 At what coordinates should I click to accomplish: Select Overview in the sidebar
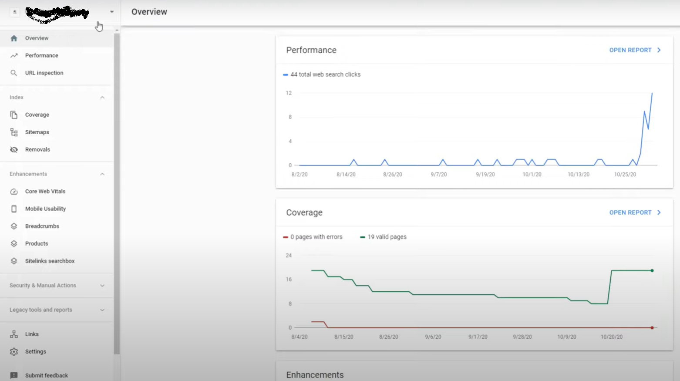tap(37, 38)
